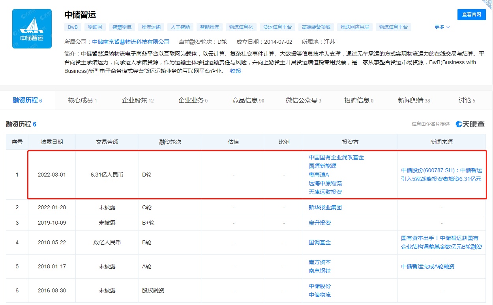Click the 数亿人民币 amount cell

point(107,242)
